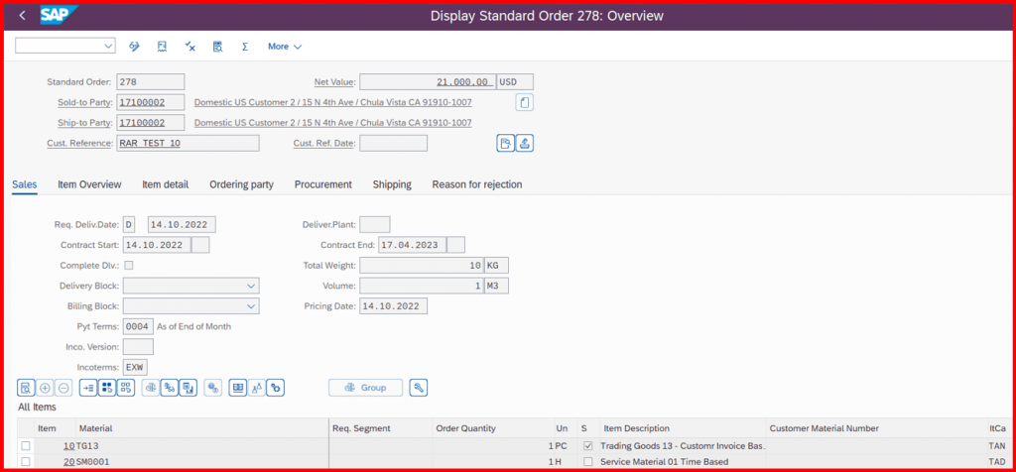Open the Shipping tab

(392, 184)
